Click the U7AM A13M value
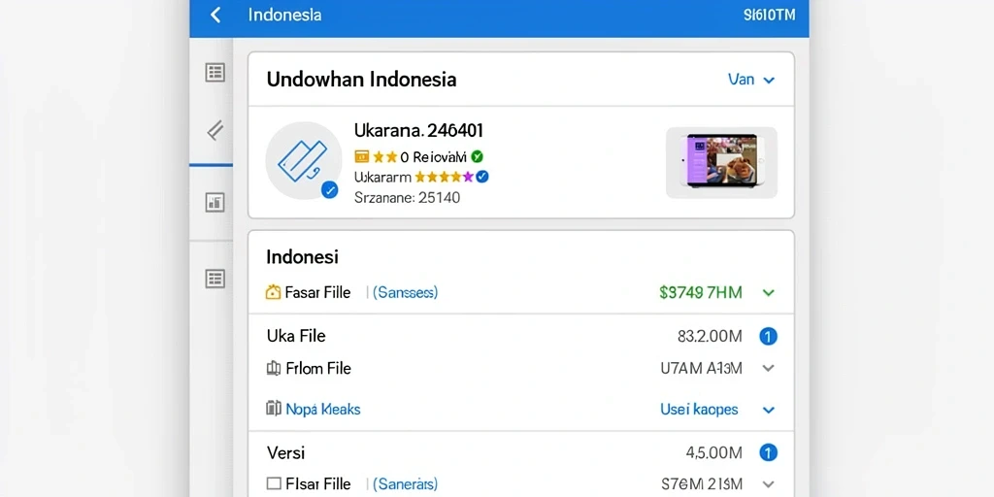Screen dimensions: 994x497 coord(701,368)
